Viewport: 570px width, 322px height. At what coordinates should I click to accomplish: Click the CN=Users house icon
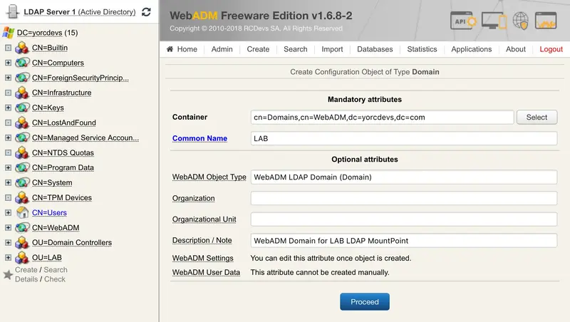pos(22,212)
